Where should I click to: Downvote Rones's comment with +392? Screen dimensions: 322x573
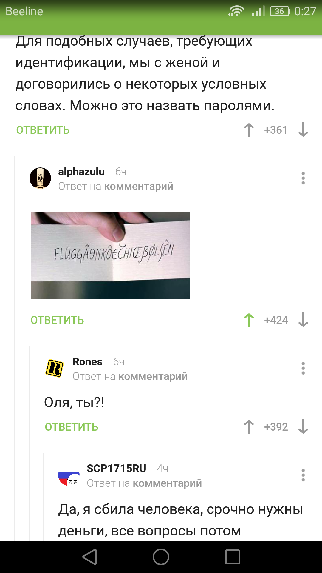pos(303,427)
